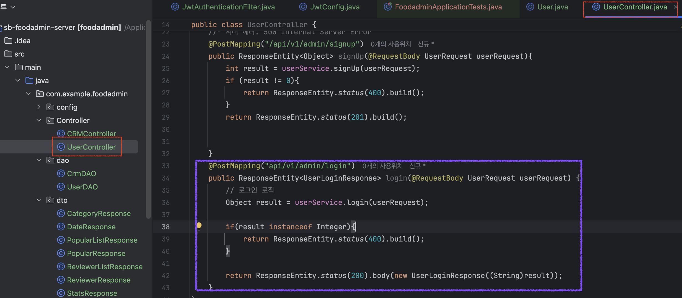
Task: Switch to User.java tab
Action: point(547,7)
